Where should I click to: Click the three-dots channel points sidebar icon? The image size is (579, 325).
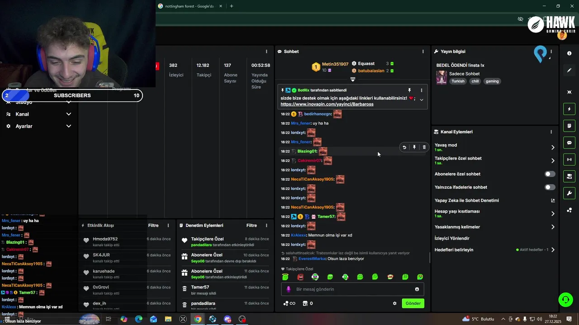569,210
